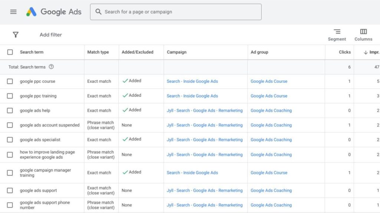This screenshot has height=213, width=380.
Task: Check the google ppc course row
Action: click(10, 81)
